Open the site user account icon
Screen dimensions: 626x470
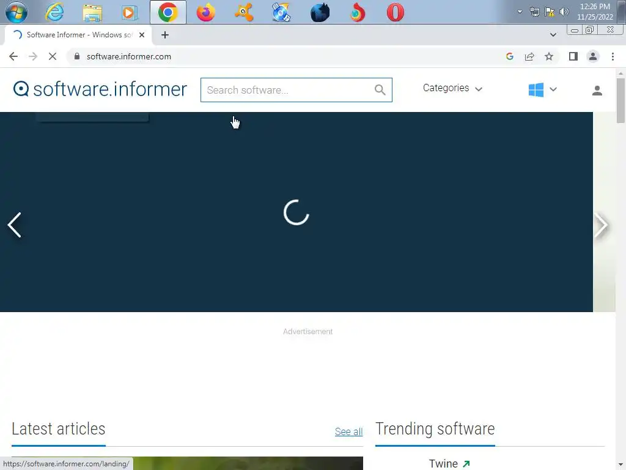coord(597,91)
